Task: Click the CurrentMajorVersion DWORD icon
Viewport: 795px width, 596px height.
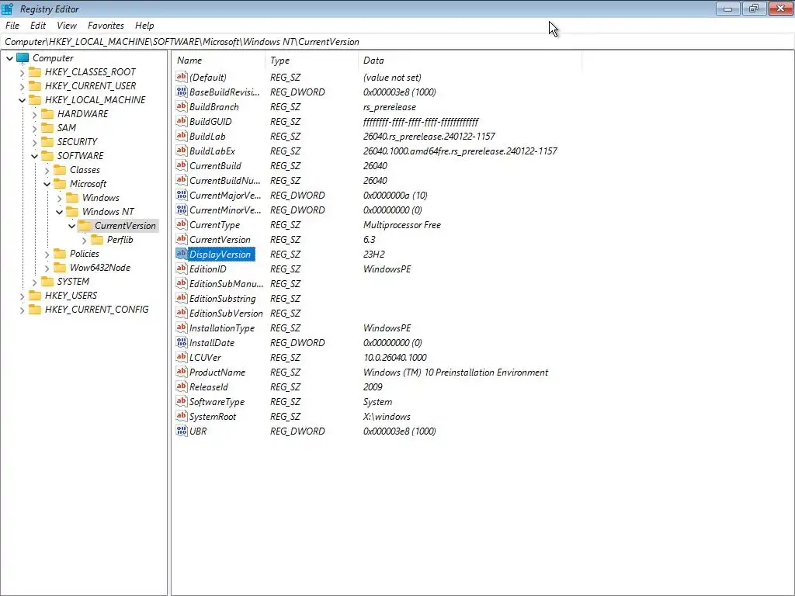Action: pyautogui.click(x=182, y=195)
